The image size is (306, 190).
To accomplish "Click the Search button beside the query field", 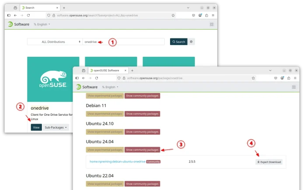I will pos(178,42).
